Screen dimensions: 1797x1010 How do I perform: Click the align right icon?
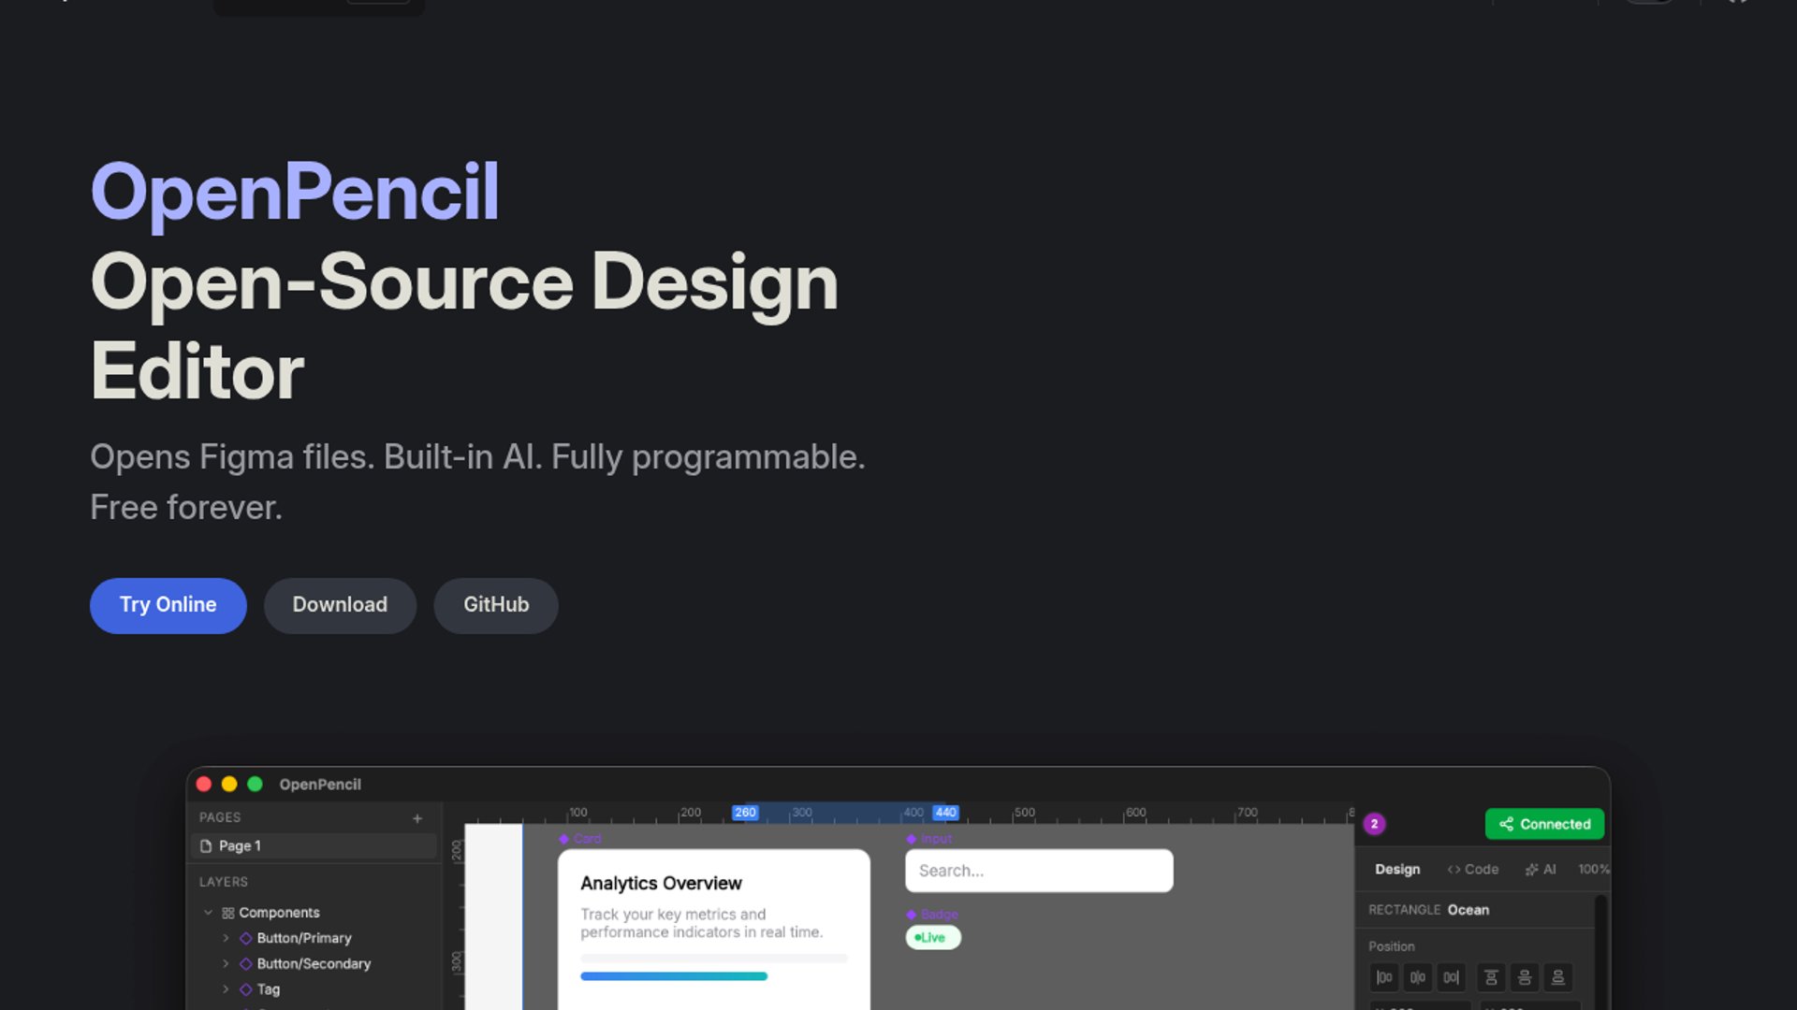tap(1451, 977)
